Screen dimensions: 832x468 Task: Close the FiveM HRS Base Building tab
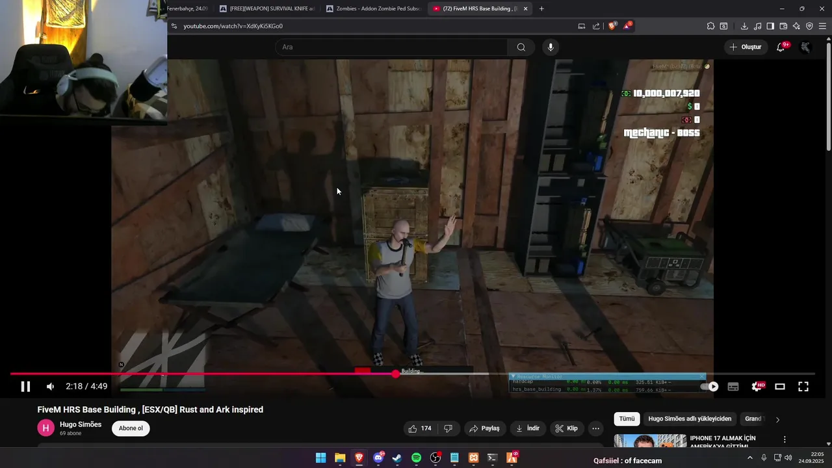pos(525,8)
